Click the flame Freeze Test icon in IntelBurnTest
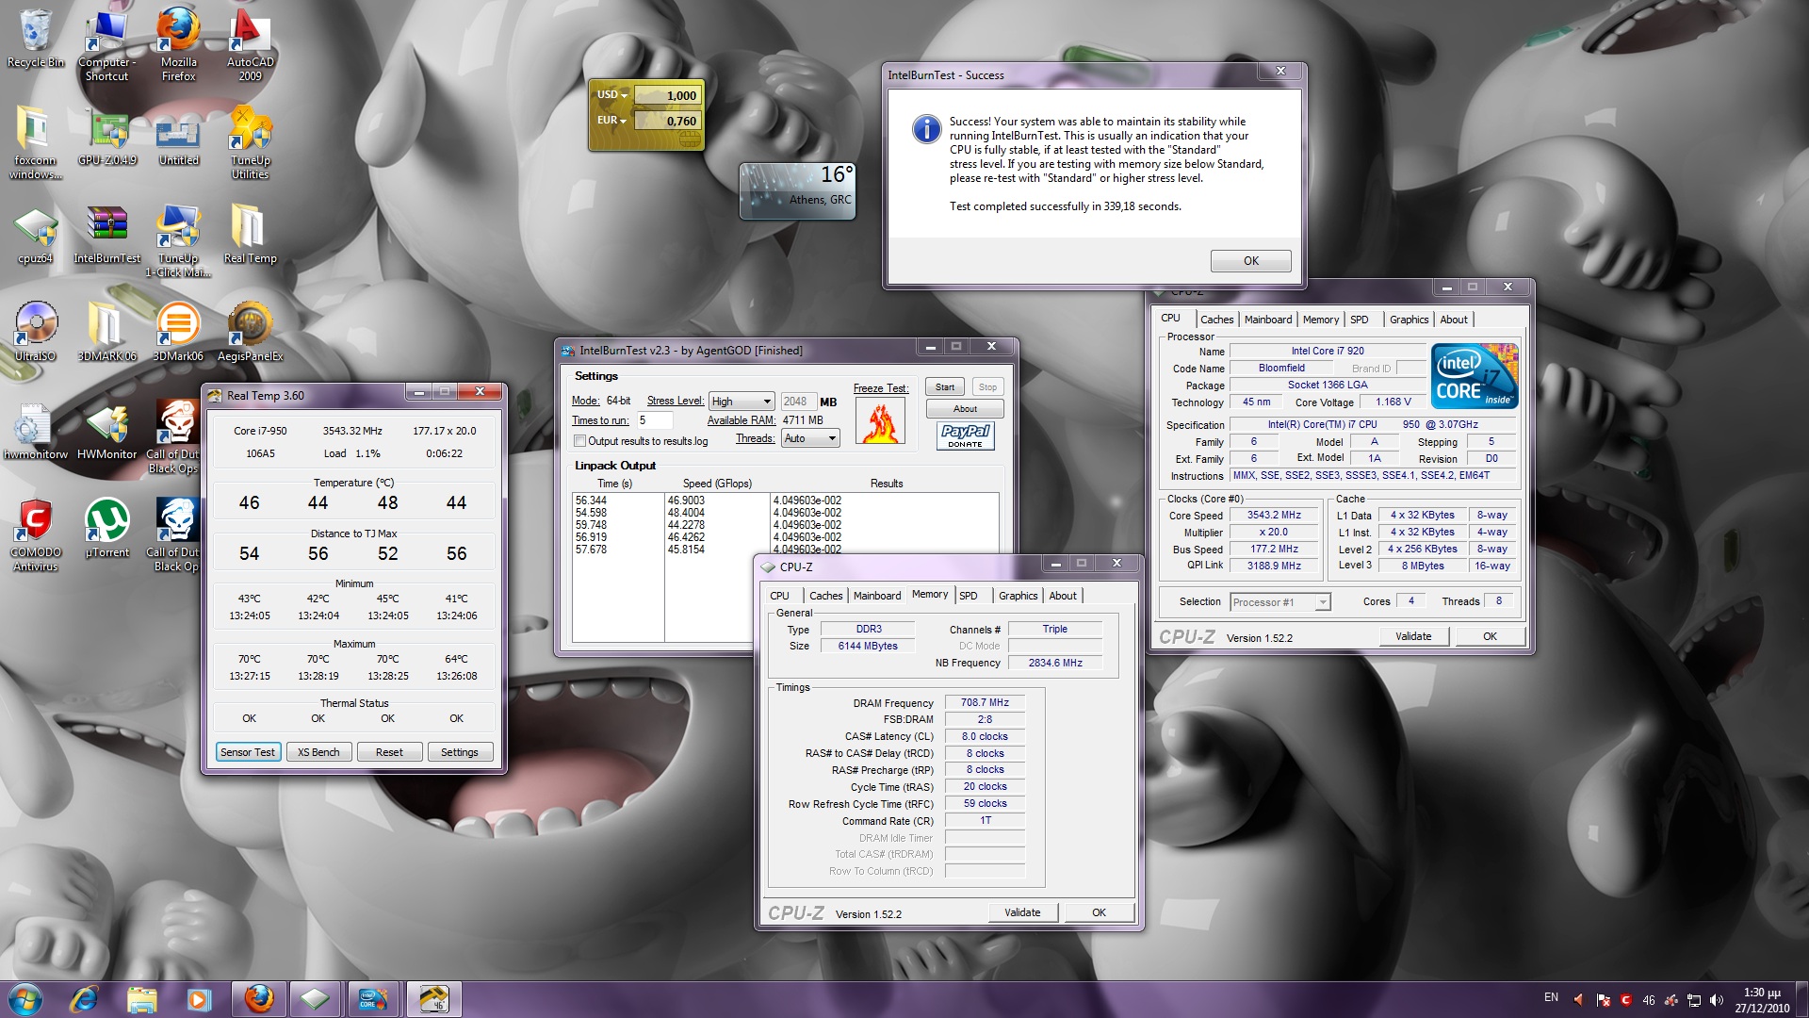 pyautogui.click(x=880, y=420)
